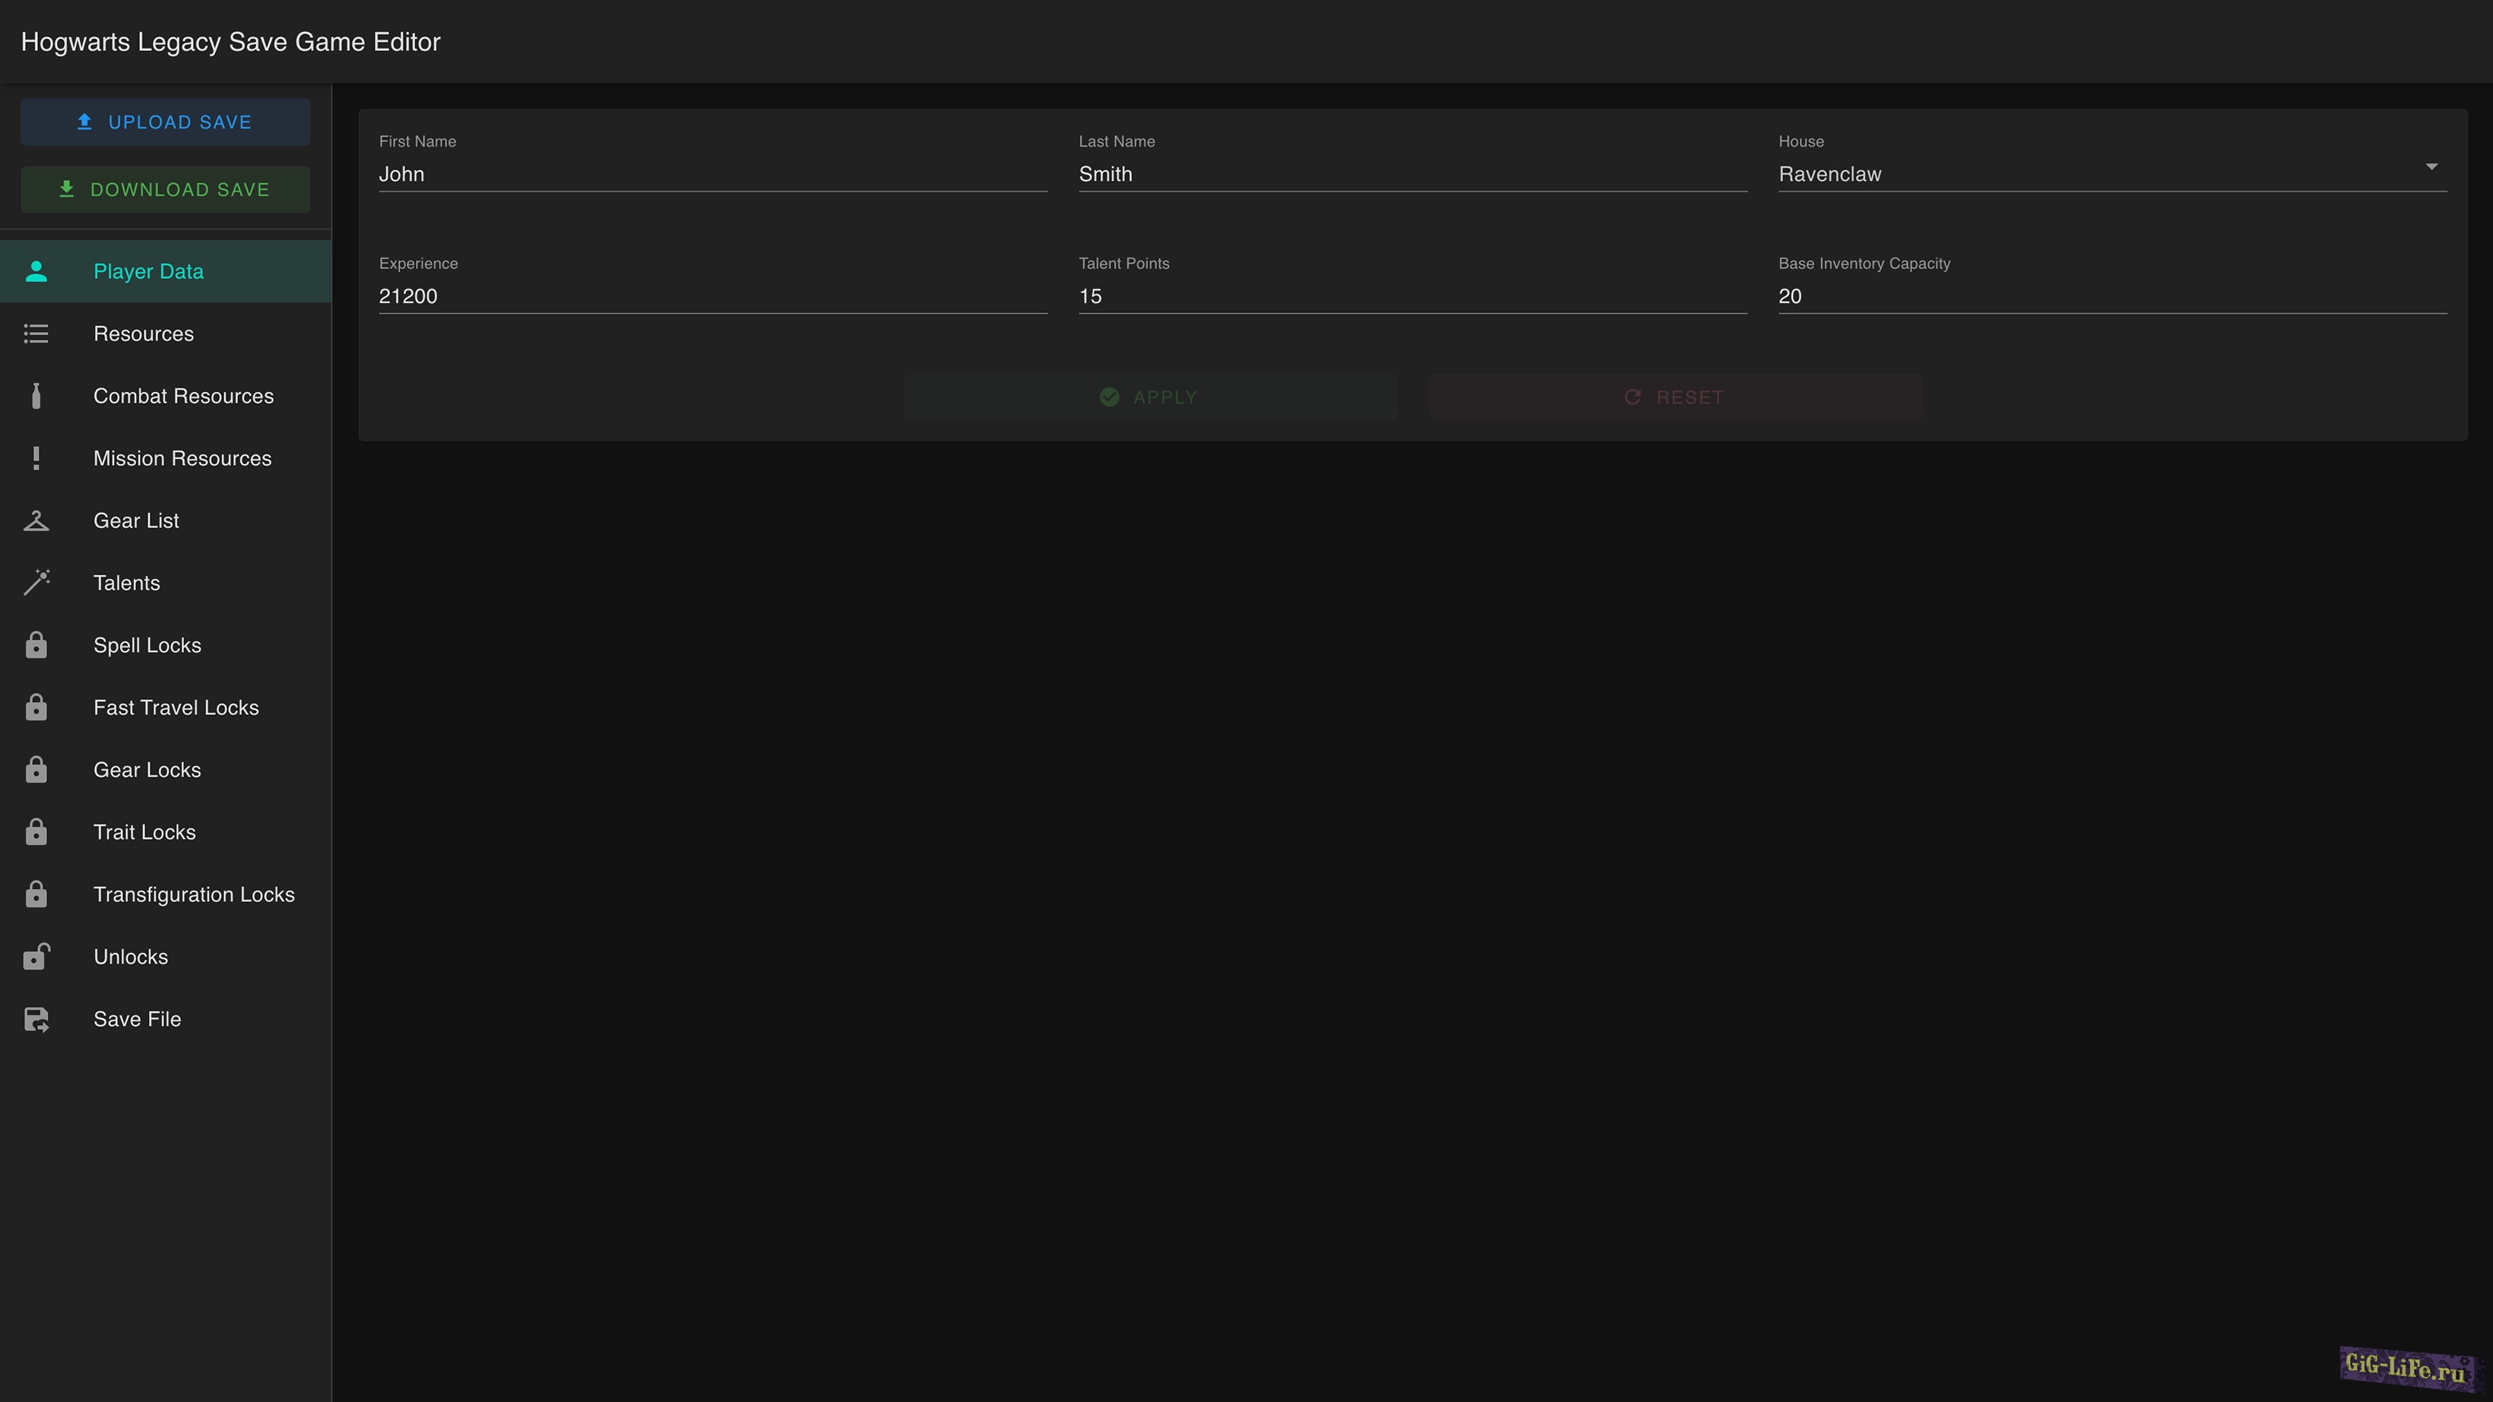Click the floppy disk Save File icon
The height and width of the screenshot is (1402, 2493).
pos(36,1019)
